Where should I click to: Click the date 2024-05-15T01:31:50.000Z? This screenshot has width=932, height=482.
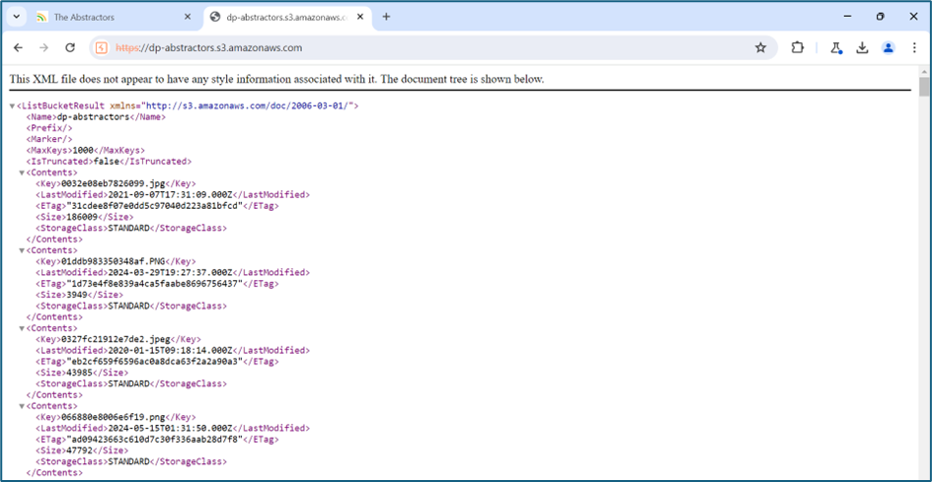point(170,428)
